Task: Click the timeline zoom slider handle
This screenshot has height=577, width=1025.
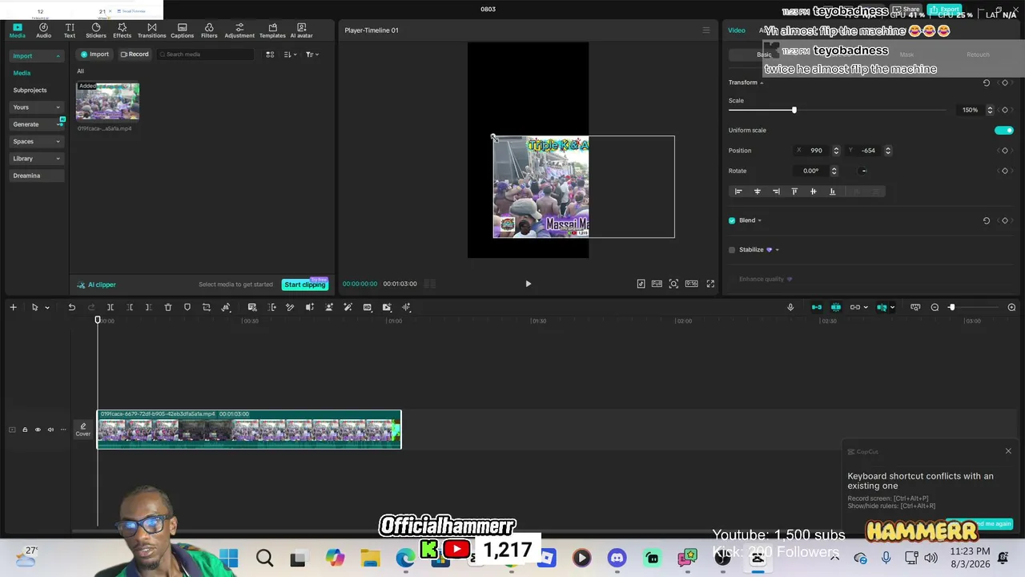Action: pyautogui.click(x=951, y=307)
